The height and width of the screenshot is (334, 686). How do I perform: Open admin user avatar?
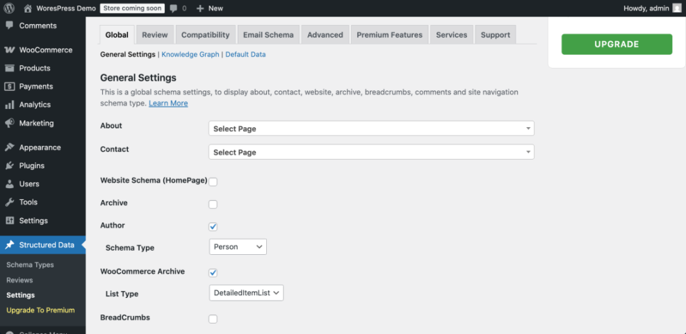(x=677, y=8)
